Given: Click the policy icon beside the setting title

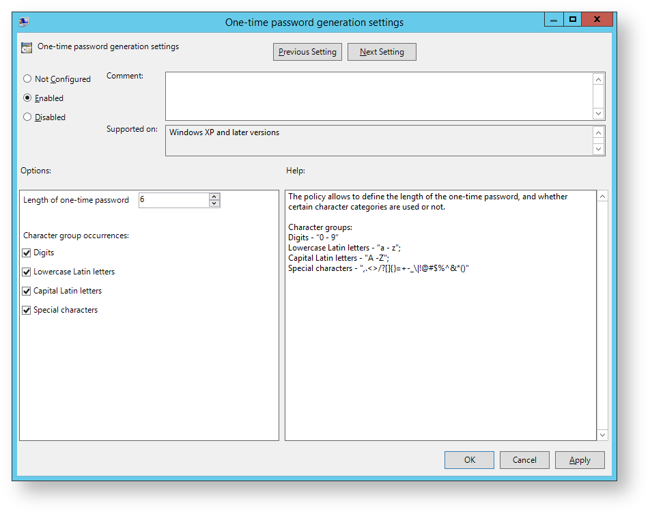Looking at the screenshot, I should point(27,48).
